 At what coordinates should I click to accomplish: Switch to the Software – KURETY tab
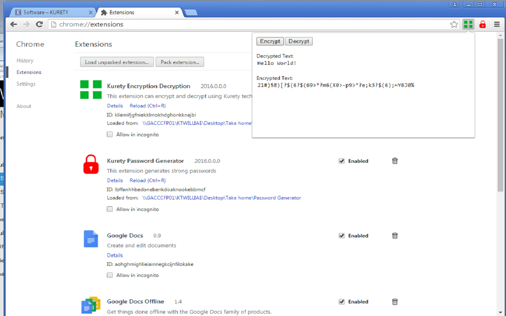(x=53, y=13)
